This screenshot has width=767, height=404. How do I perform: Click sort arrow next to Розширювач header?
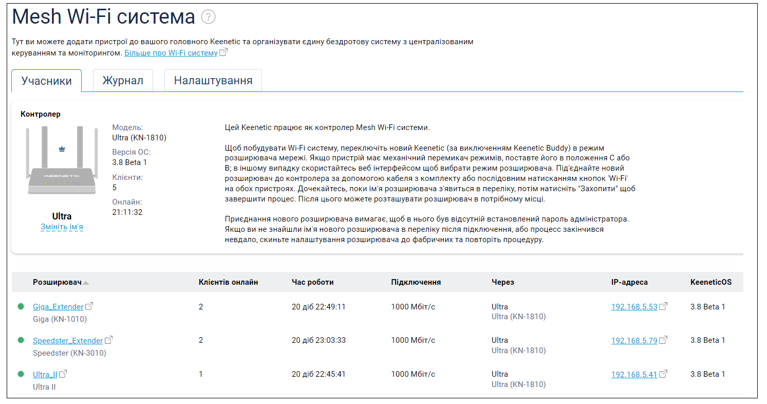tap(86, 283)
